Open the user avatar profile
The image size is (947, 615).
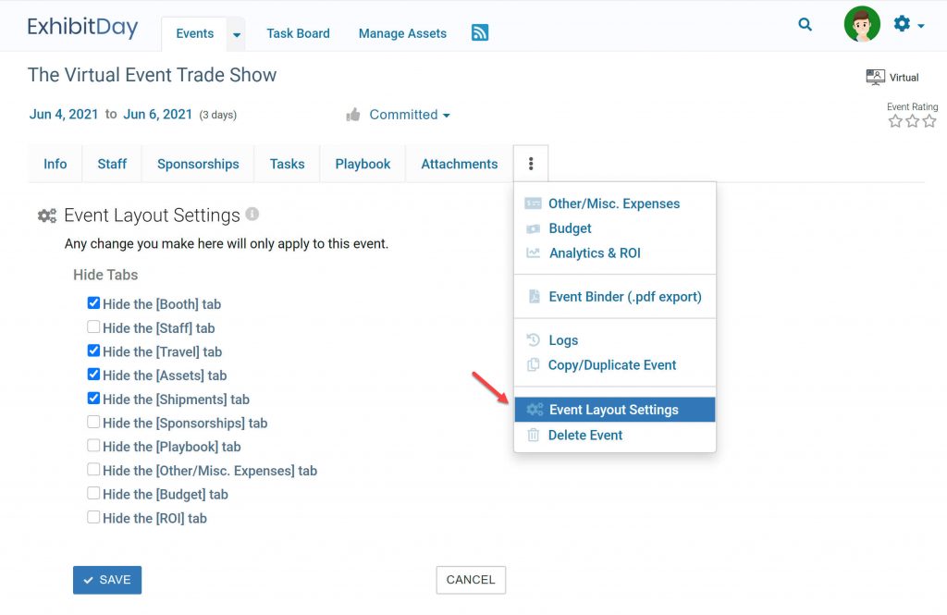[x=862, y=25]
